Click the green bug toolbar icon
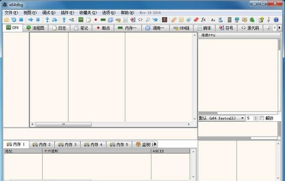This screenshot has width=285, height=181. (x=252, y=19)
